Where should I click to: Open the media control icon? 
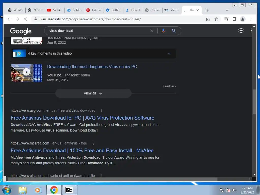(226, 19)
